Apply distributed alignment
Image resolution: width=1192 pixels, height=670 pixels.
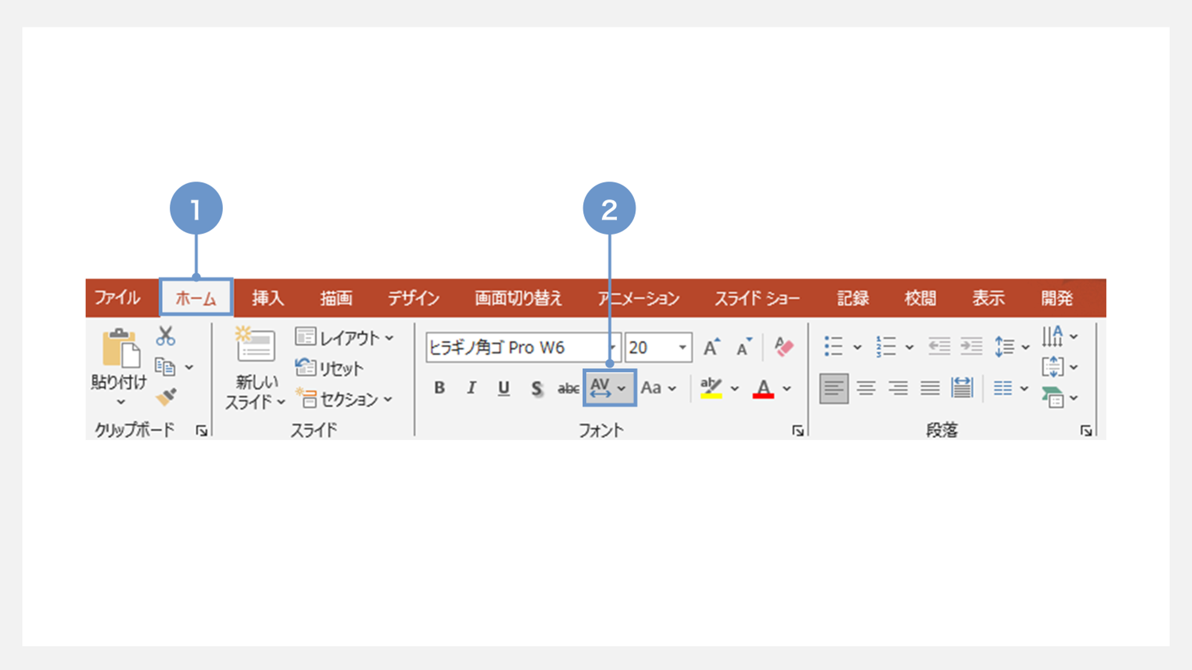click(962, 388)
